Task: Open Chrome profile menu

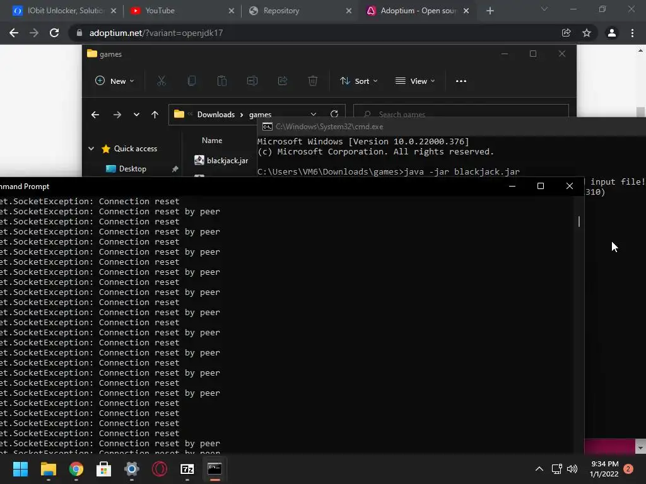Action: click(x=612, y=33)
